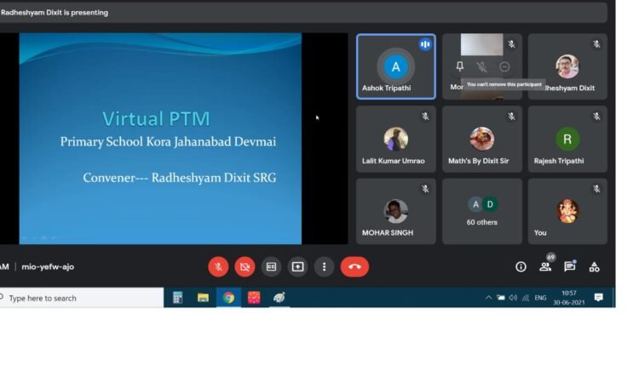The width and height of the screenshot is (639, 366).
Task: Click the Virtual PTM presentation slide
Action: (x=160, y=138)
